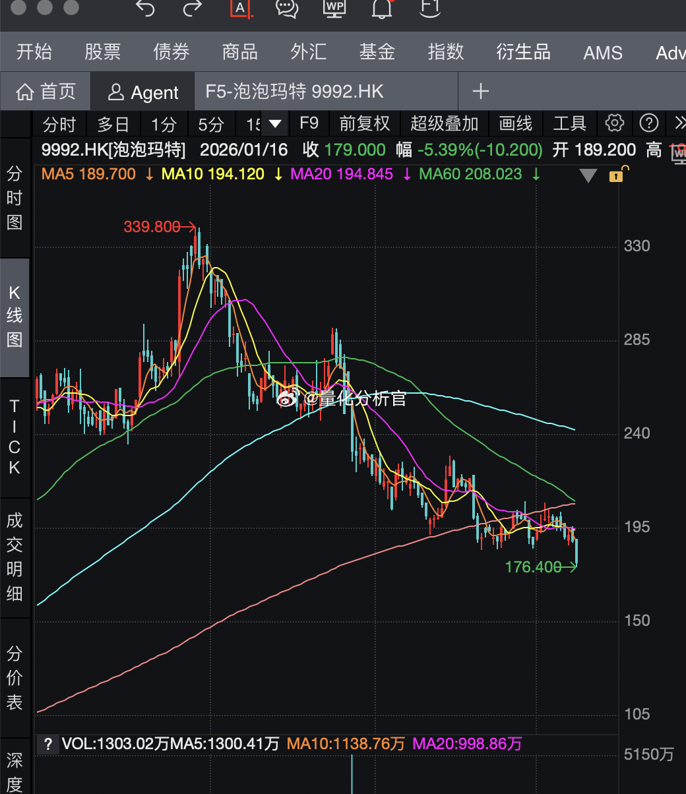Switch to the 分价表 side tab

[x=15, y=678]
